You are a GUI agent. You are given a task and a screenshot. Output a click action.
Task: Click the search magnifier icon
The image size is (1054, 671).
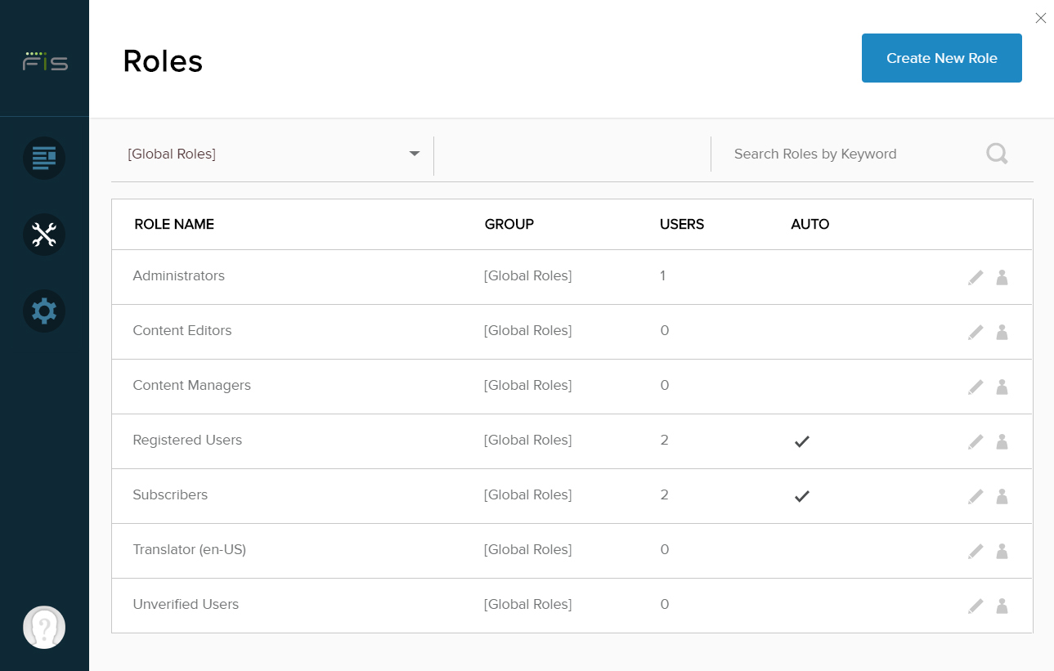coord(997,154)
